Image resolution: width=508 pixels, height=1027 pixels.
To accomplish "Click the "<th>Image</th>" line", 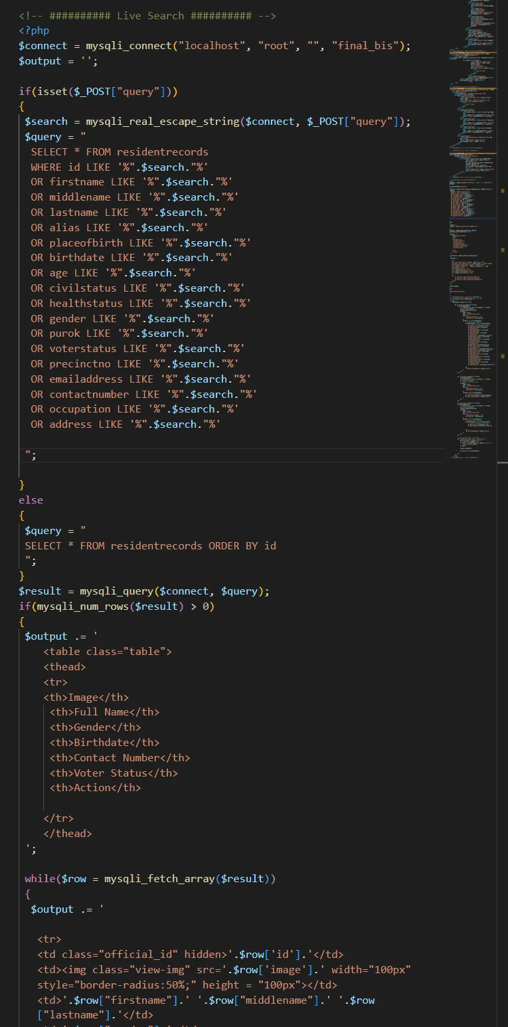I will (86, 698).
